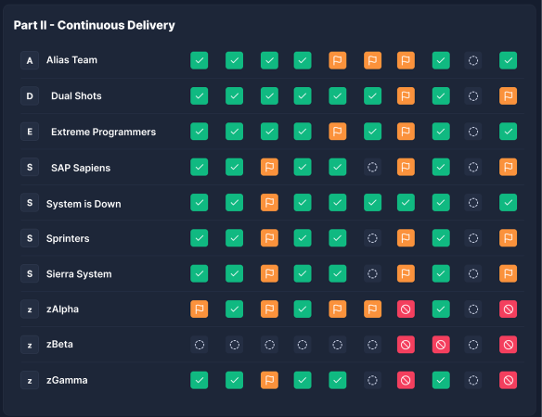Click the 'A' avatar badge for Alias Team
Viewport: 542px width, 417px height.
30,60
